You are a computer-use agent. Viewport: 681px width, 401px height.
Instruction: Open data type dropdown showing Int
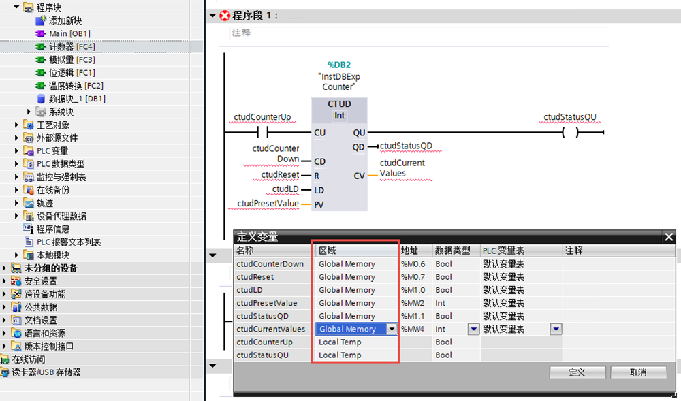click(x=473, y=330)
